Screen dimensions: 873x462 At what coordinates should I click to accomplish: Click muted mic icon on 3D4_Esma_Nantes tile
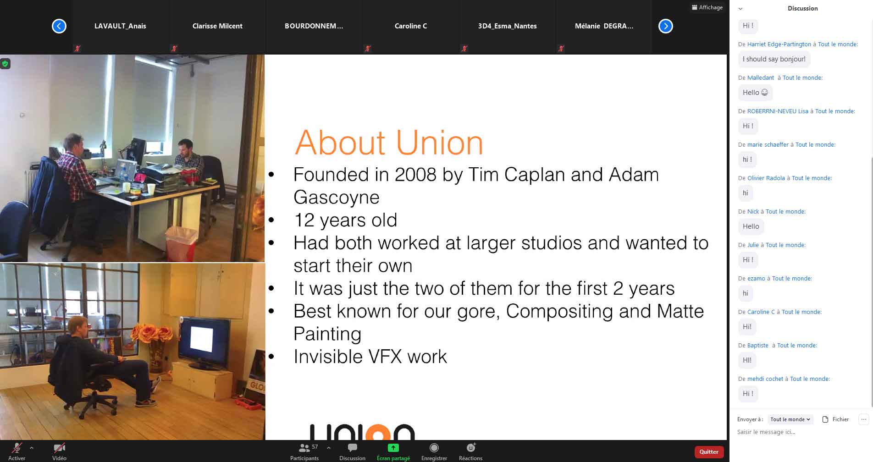point(464,48)
